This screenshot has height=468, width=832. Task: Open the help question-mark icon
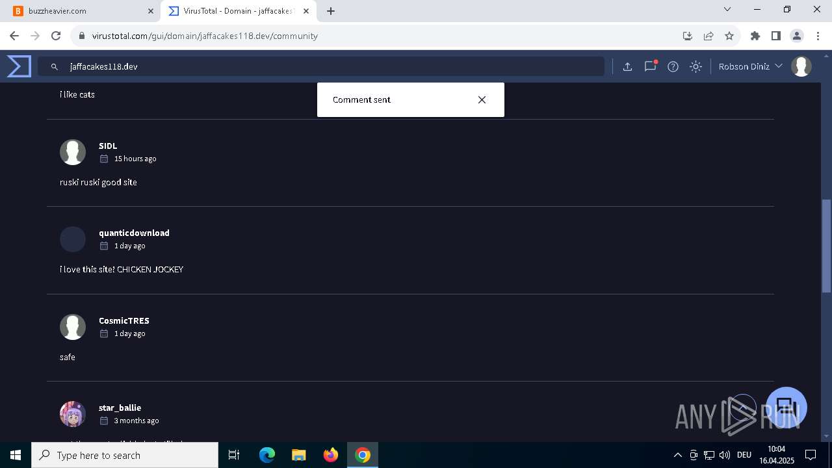(673, 66)
